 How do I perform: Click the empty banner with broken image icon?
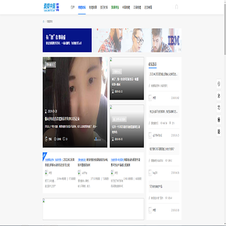pyautogui.click(x=94, y=209)
